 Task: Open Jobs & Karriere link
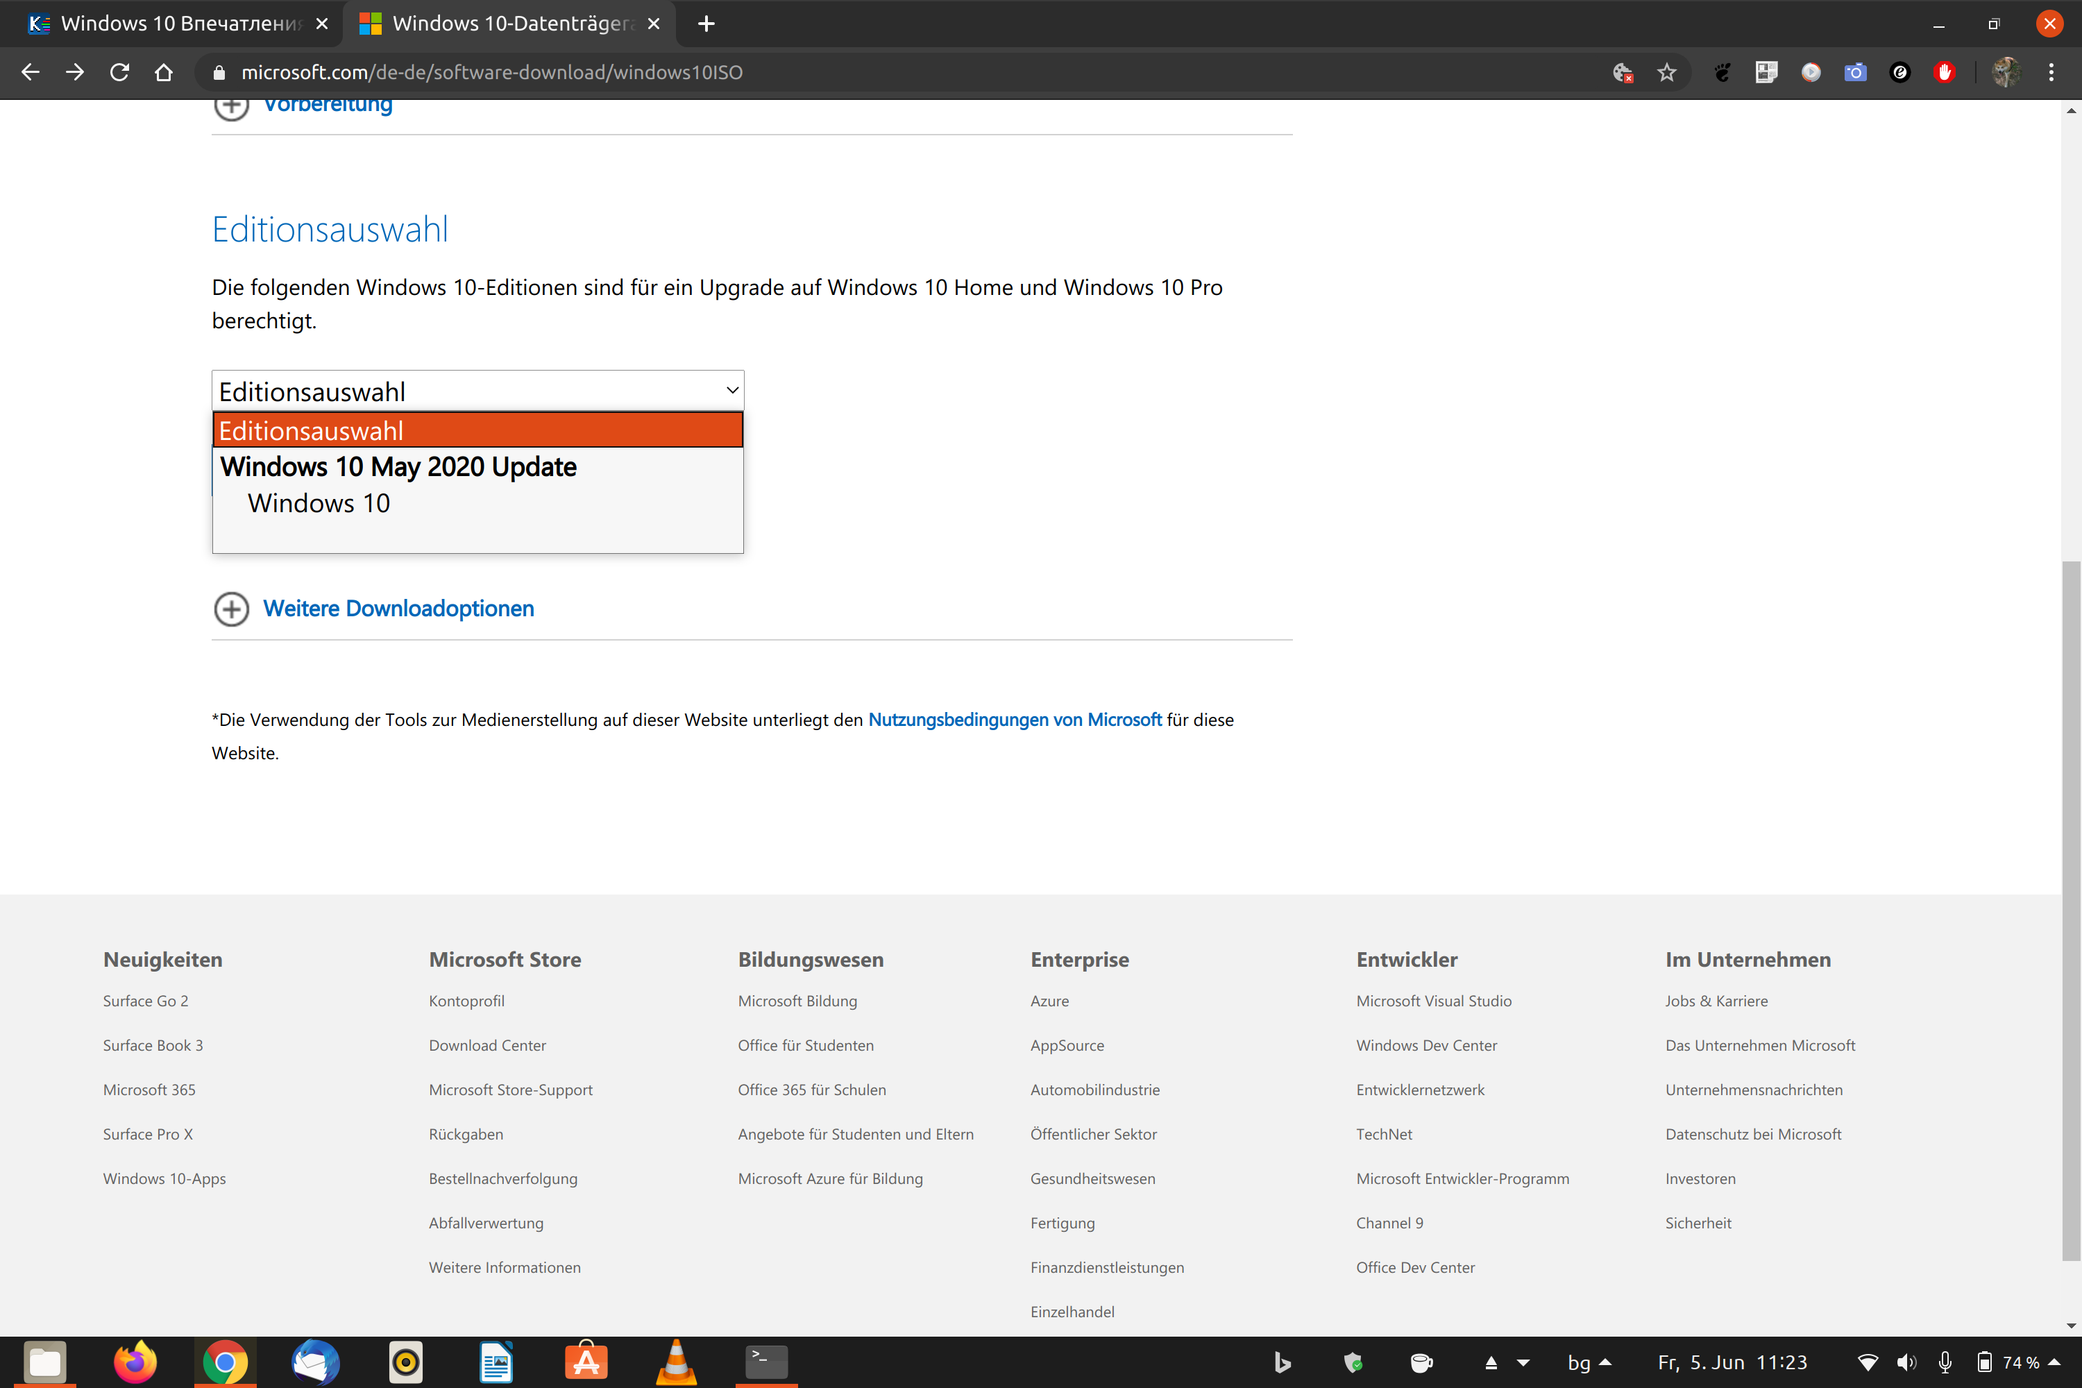pyautogui.click(x=1716, y=1001)
